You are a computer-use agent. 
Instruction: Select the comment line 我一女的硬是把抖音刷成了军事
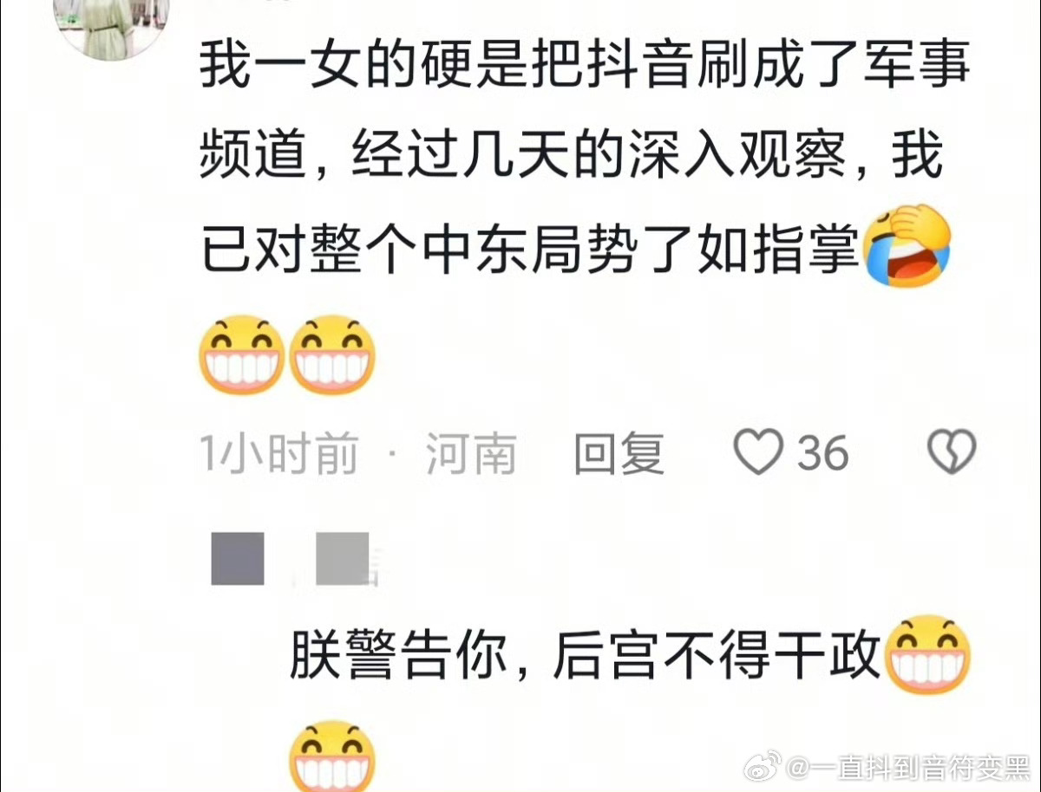click(x=585, y=66)
